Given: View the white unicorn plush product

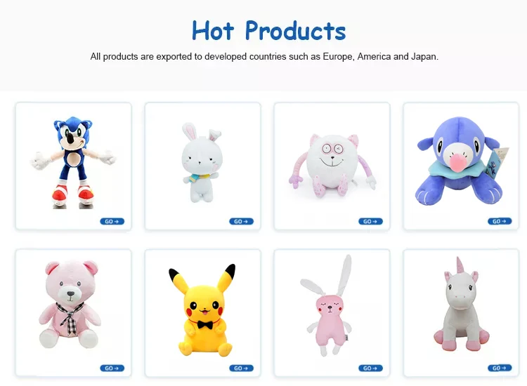Looking at the screenshot, I should (x=461, y=305).
